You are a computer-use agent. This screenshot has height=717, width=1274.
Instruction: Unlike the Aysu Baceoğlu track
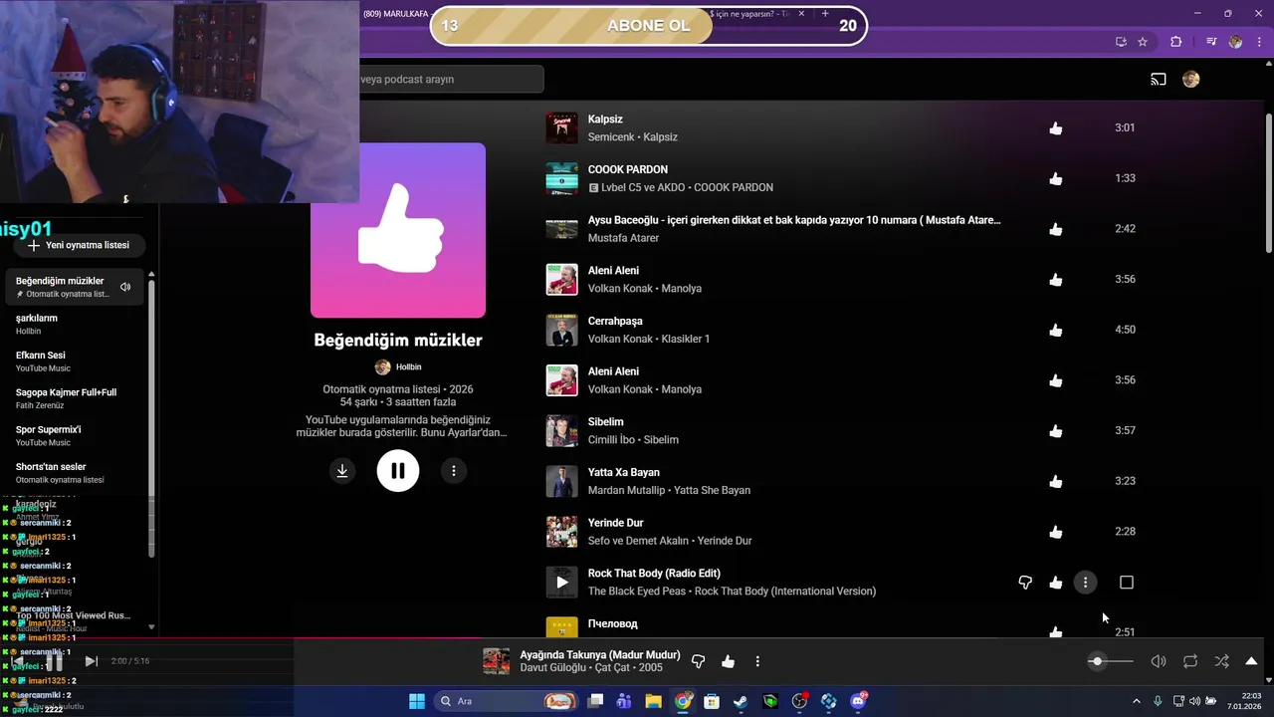coord(1056,229)
